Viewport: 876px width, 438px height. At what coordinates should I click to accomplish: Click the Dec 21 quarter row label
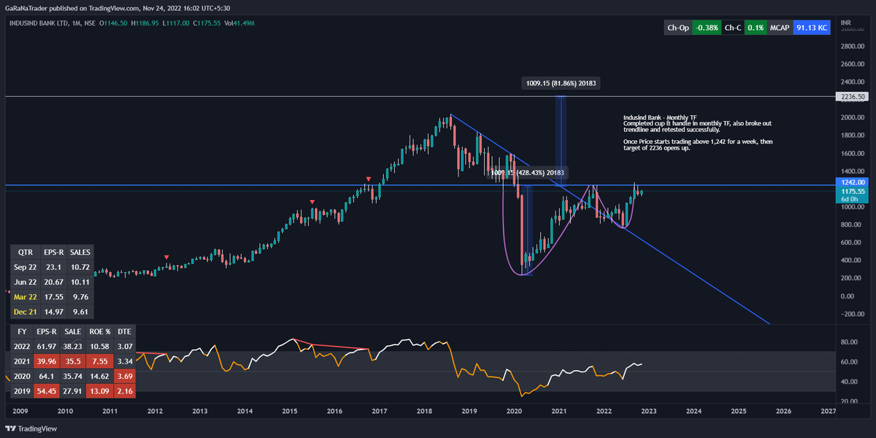[26, 312]
